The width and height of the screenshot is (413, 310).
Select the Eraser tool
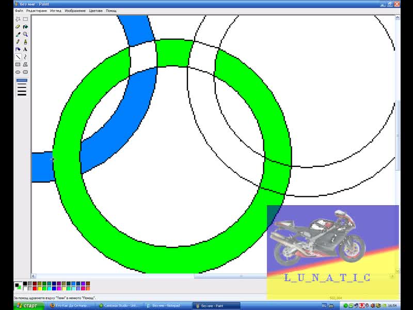click(x=18, y=27)
